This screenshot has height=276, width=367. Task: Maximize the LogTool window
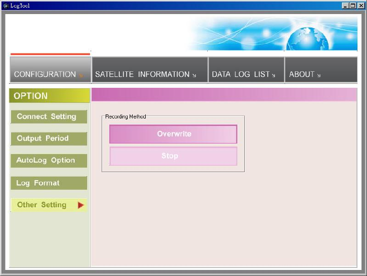pos(353,6)
